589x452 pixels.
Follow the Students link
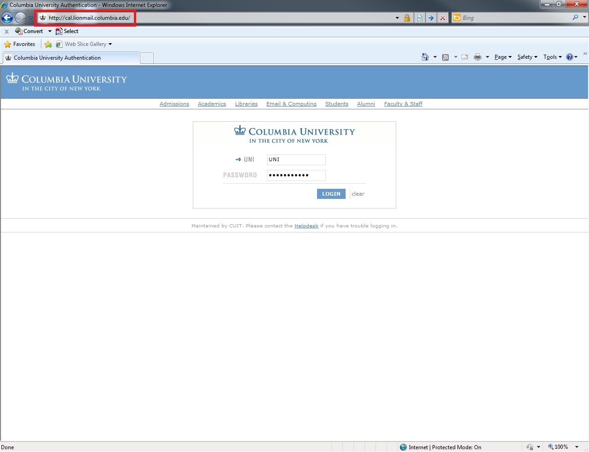337,104
